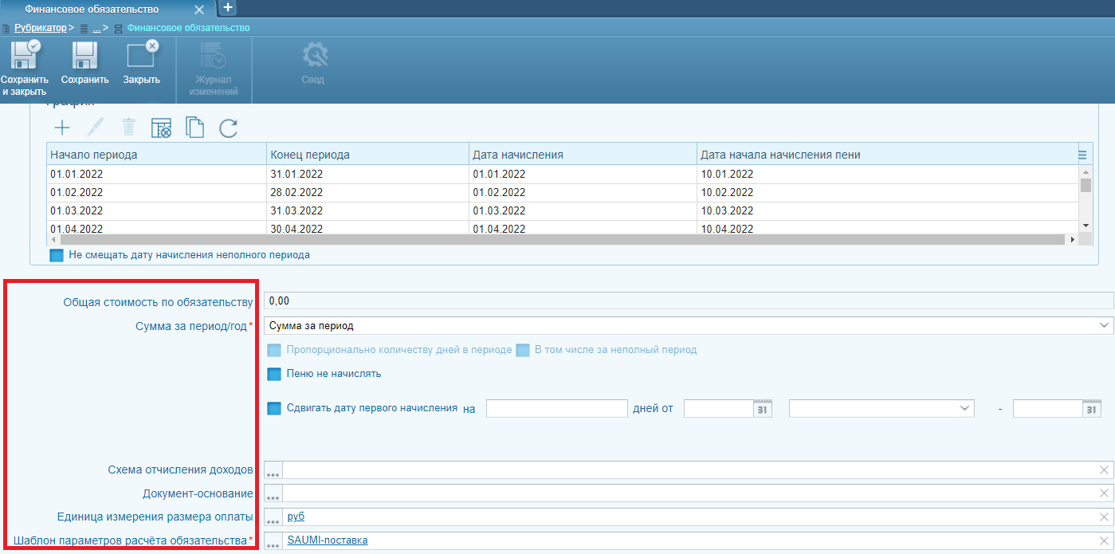This screenshot has width=1115, height=554.
Task: Click the Сохранить save icon
Action: click(x=84, y=57)
